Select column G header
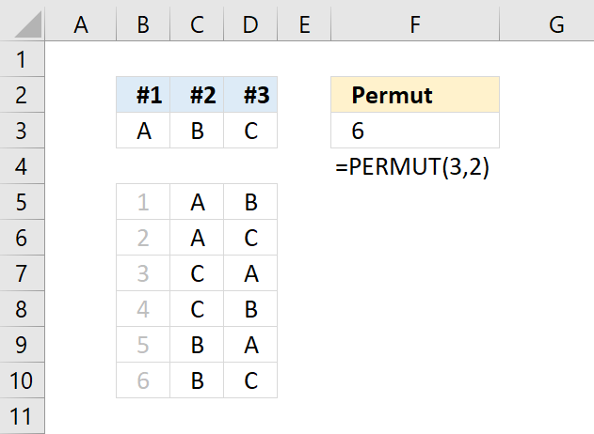 point(547,24)
